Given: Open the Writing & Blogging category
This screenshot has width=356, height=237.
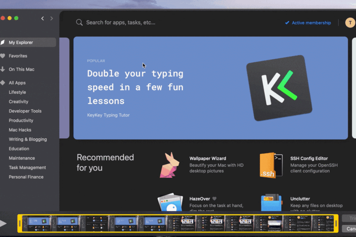Looking at the screenshot, I should [28, 139].
